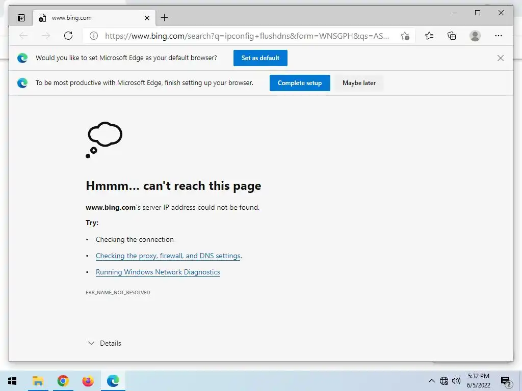Minimize the Edge window
The width and height of the screenshot is (522, 391).
pyautogui.click(x=454, y=13)
